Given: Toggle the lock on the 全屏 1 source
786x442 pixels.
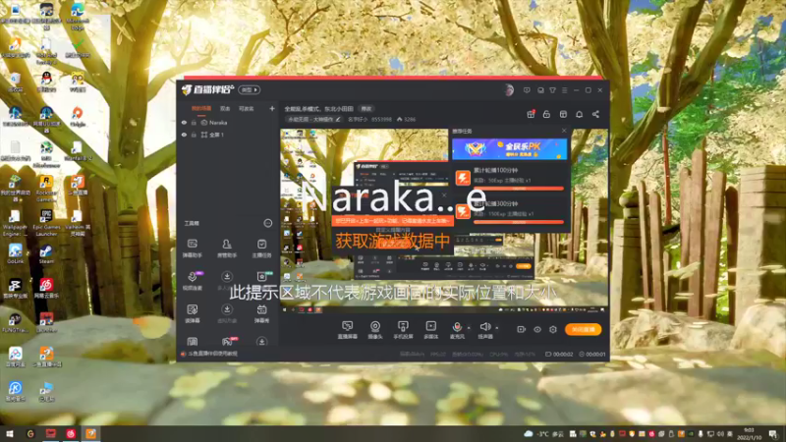Looking at the screenshot, I should coord(194,135).
